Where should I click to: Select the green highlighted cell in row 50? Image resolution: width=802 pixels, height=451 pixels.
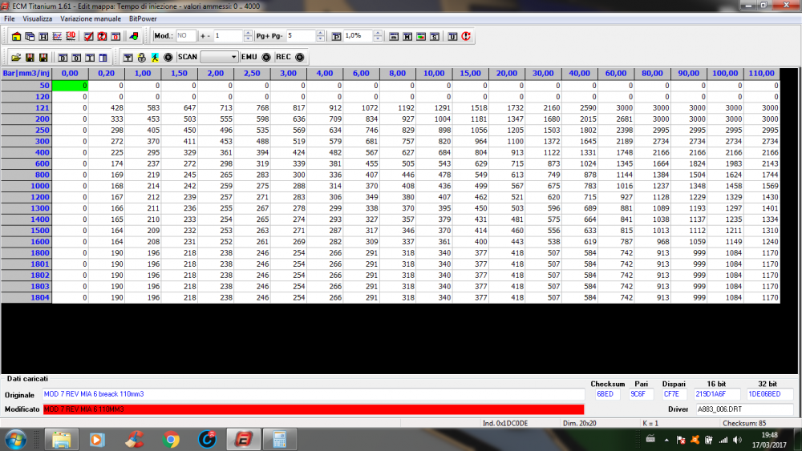(x=70, y=85)
